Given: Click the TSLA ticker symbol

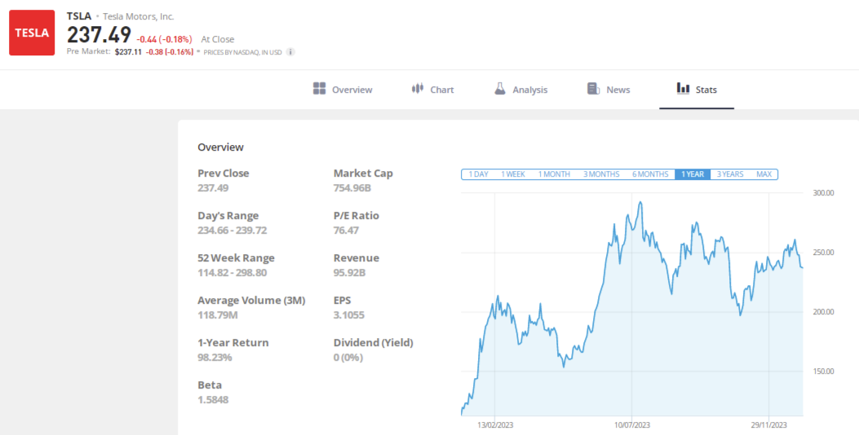Looking at the screenshot, I should [x=79, y=15].
